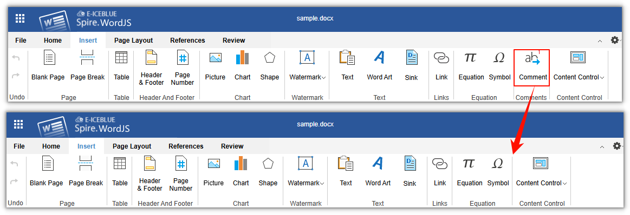Insert Page Number in bottom ribbon
This screenshot has width=630, height=215.
(x=181, y=174)
